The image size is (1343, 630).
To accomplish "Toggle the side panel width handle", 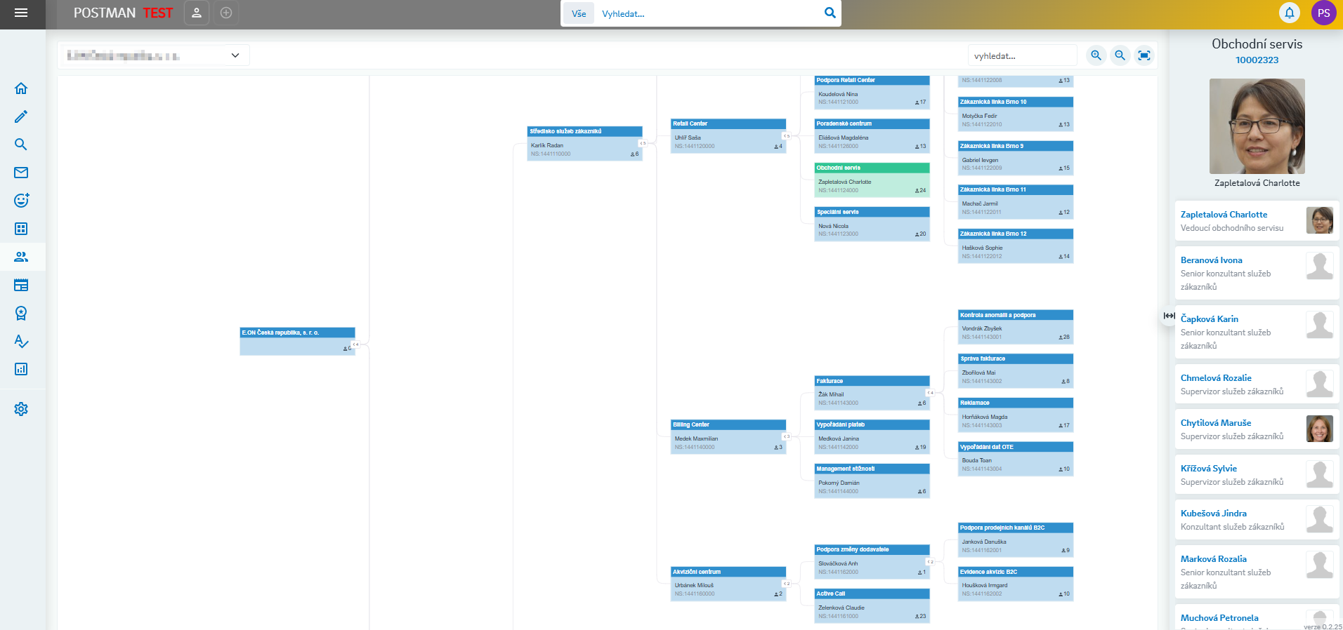I will (1169, 316).
